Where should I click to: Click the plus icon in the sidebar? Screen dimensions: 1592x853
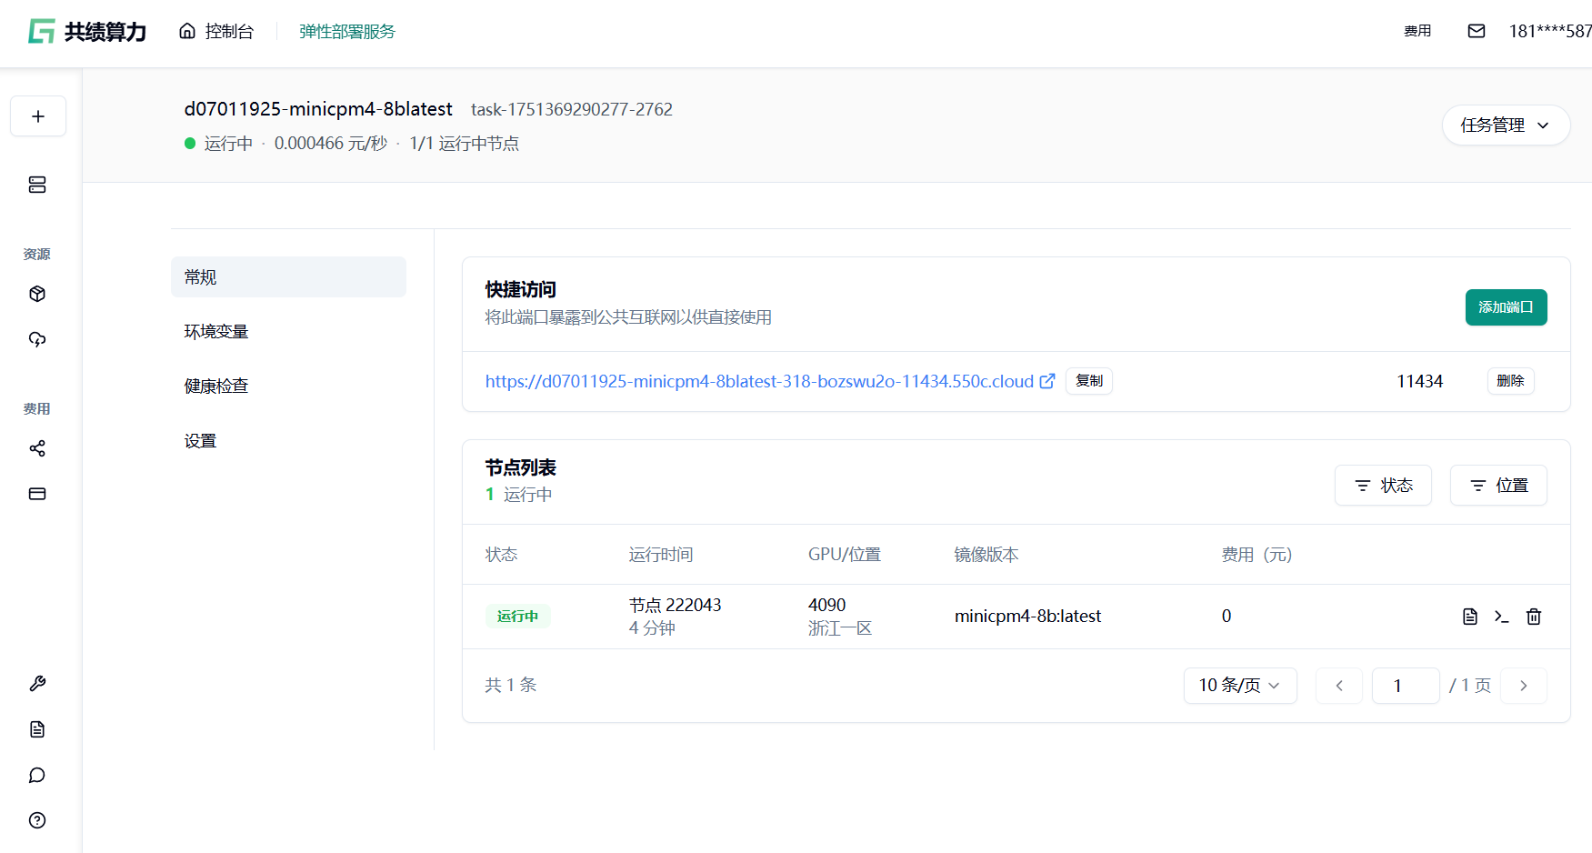(37, 116)
